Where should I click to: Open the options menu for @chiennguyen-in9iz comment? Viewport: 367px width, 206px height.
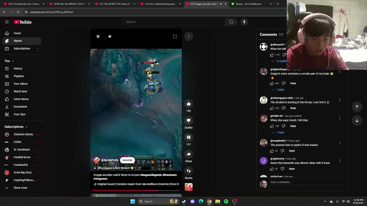tap(340, 100)
